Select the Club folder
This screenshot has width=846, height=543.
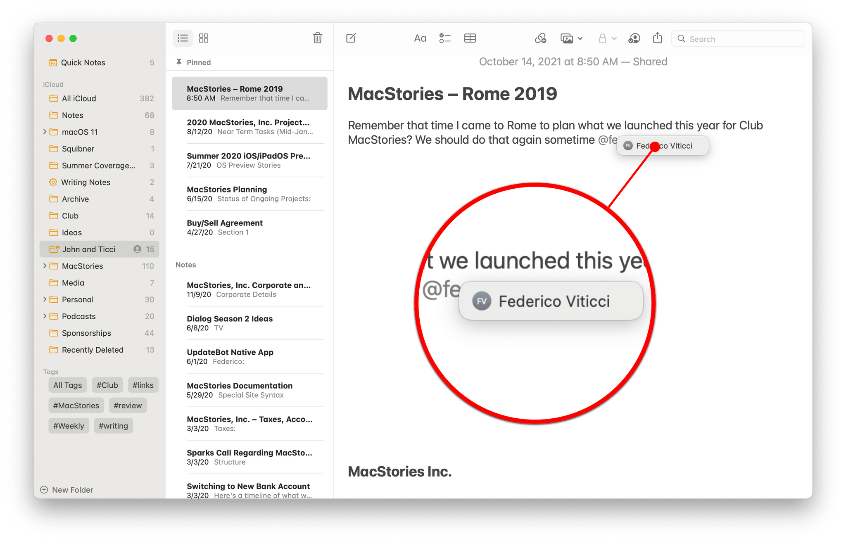tap(100, 216)
